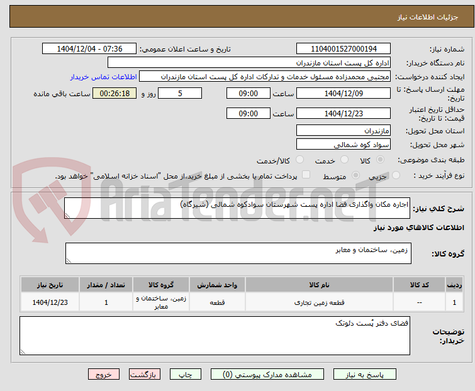
Task: Click the announcement date 1404/12/04 - 07:36 field
Action: [89, 49]
